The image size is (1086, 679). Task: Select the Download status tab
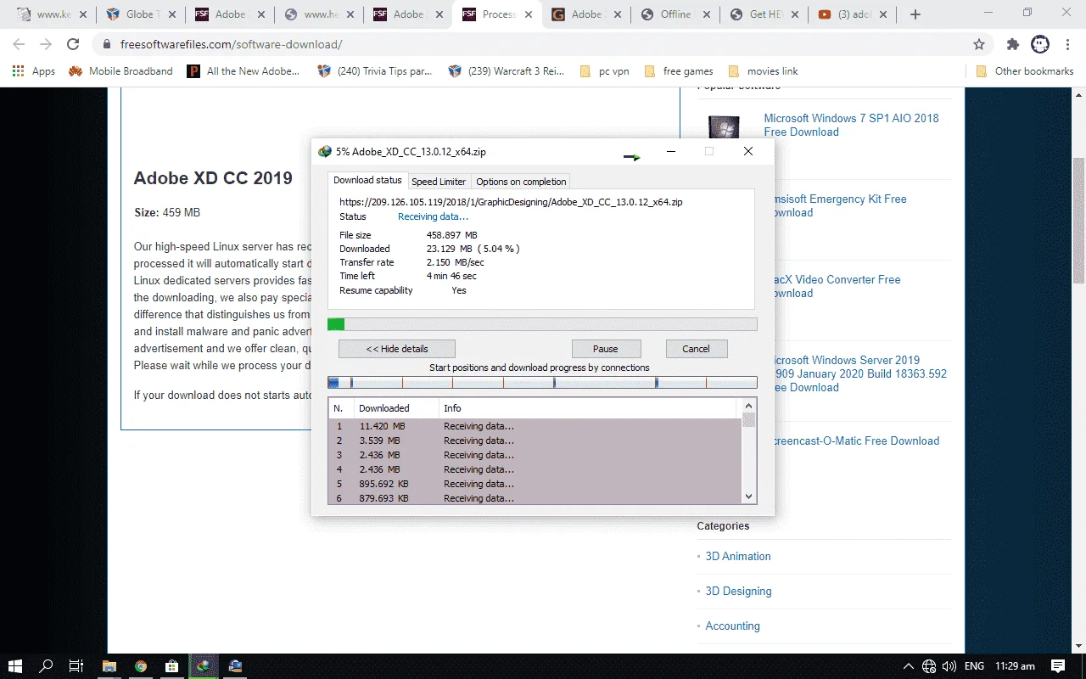tap(367, 180)
